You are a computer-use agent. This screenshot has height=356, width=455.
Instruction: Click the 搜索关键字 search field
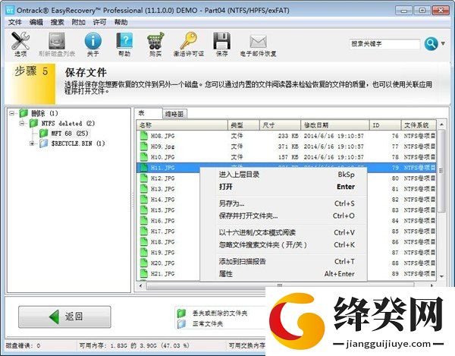[x=384, y=44]
